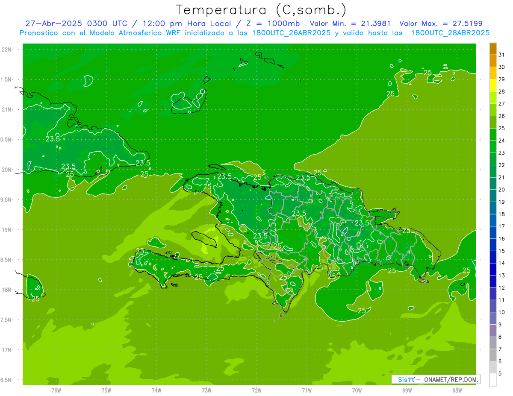Click the "73W" longitude axis label
This screenshot has height=396, width=513.
click(x=206, y=391)
